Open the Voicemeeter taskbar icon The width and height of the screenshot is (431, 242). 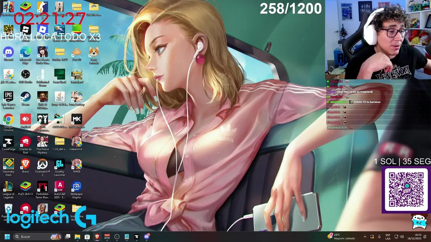[x=107, y=237]
